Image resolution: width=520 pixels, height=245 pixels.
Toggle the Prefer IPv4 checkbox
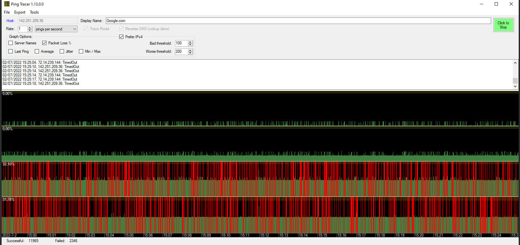pos(121,37)
